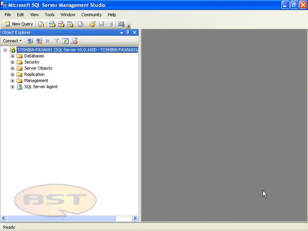Open Database Engine Query icon in toolbar
Image resolution: width=308 pixels, height=231 pixels.
[x=41, y=24]
